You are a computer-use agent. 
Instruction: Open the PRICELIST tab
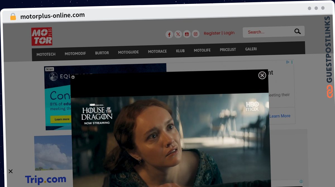point(228,50)
